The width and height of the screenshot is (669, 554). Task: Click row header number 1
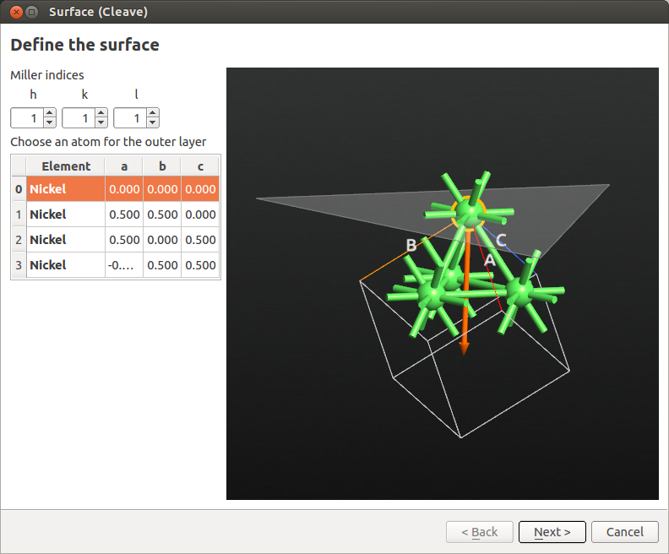point(19,215)
